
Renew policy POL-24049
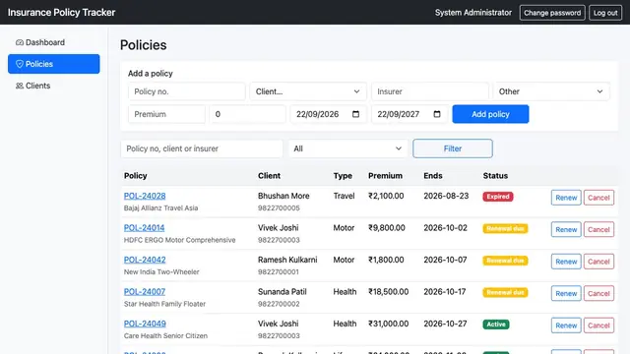pyautogui.click(x=566, y=325)
